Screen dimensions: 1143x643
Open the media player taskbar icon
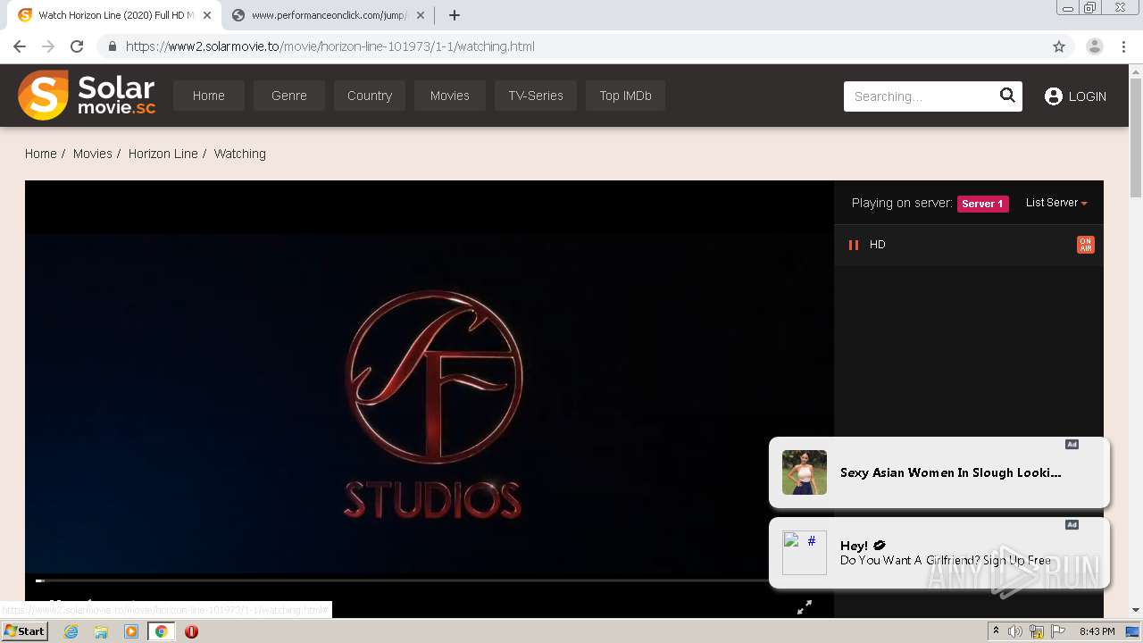pyautogui.click(x=131, y=631)
